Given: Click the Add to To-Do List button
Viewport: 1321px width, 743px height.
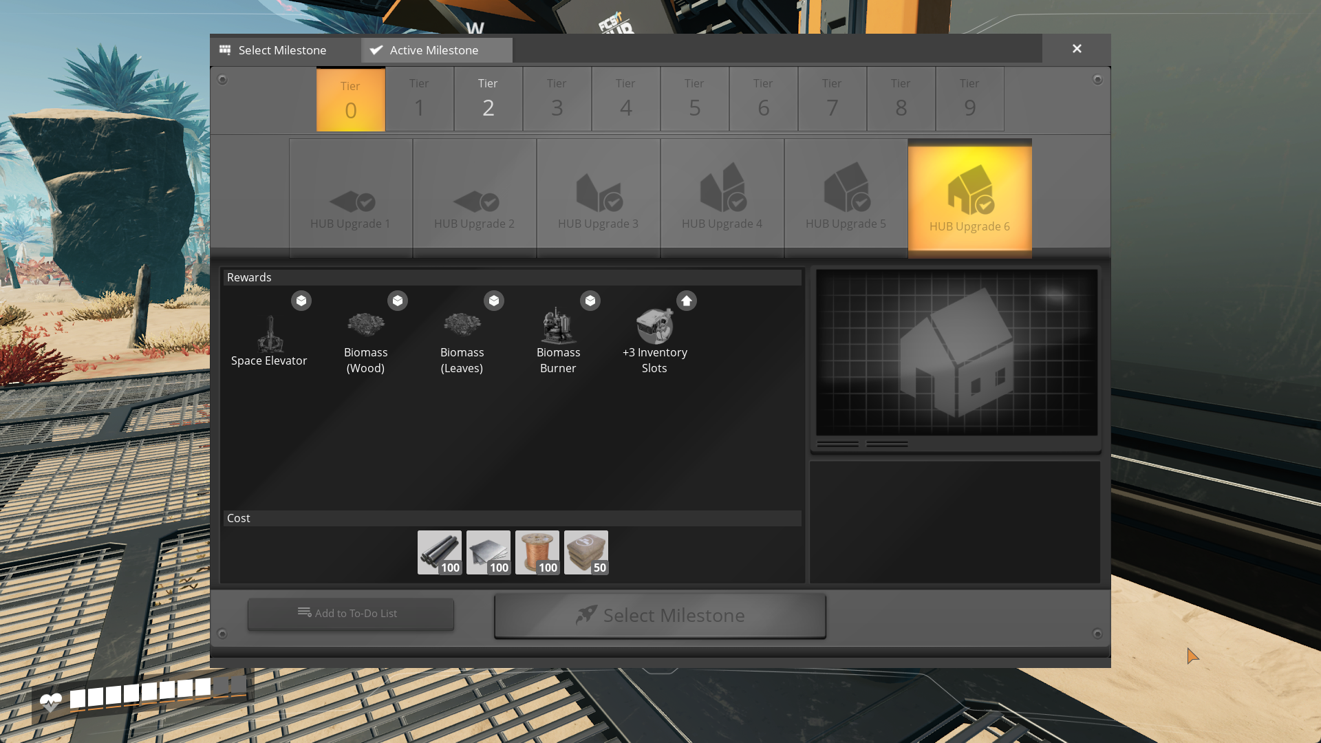Looking at the screenshot, I should click(351, 614).
